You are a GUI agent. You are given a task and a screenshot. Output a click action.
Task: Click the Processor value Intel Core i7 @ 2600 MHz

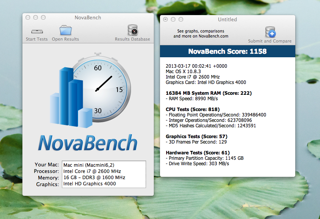coord(92,171)
